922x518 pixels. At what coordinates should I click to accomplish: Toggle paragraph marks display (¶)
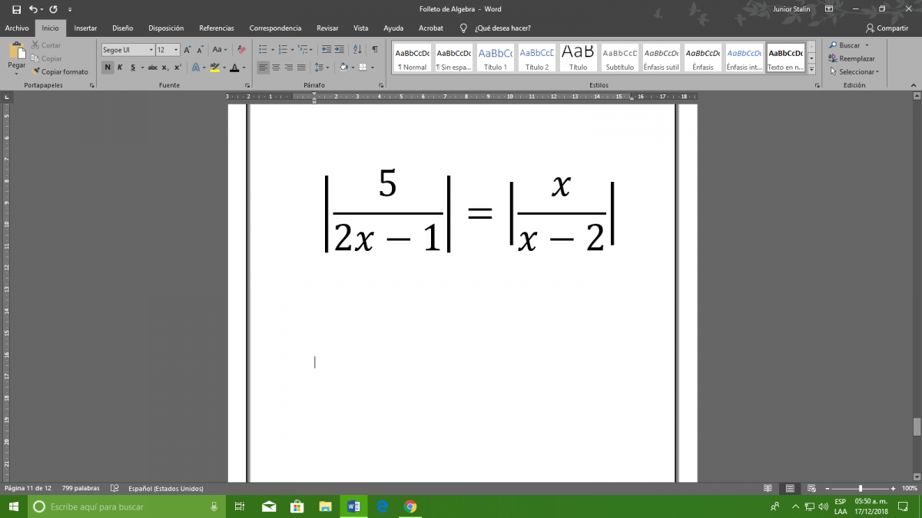coord(374,50)
